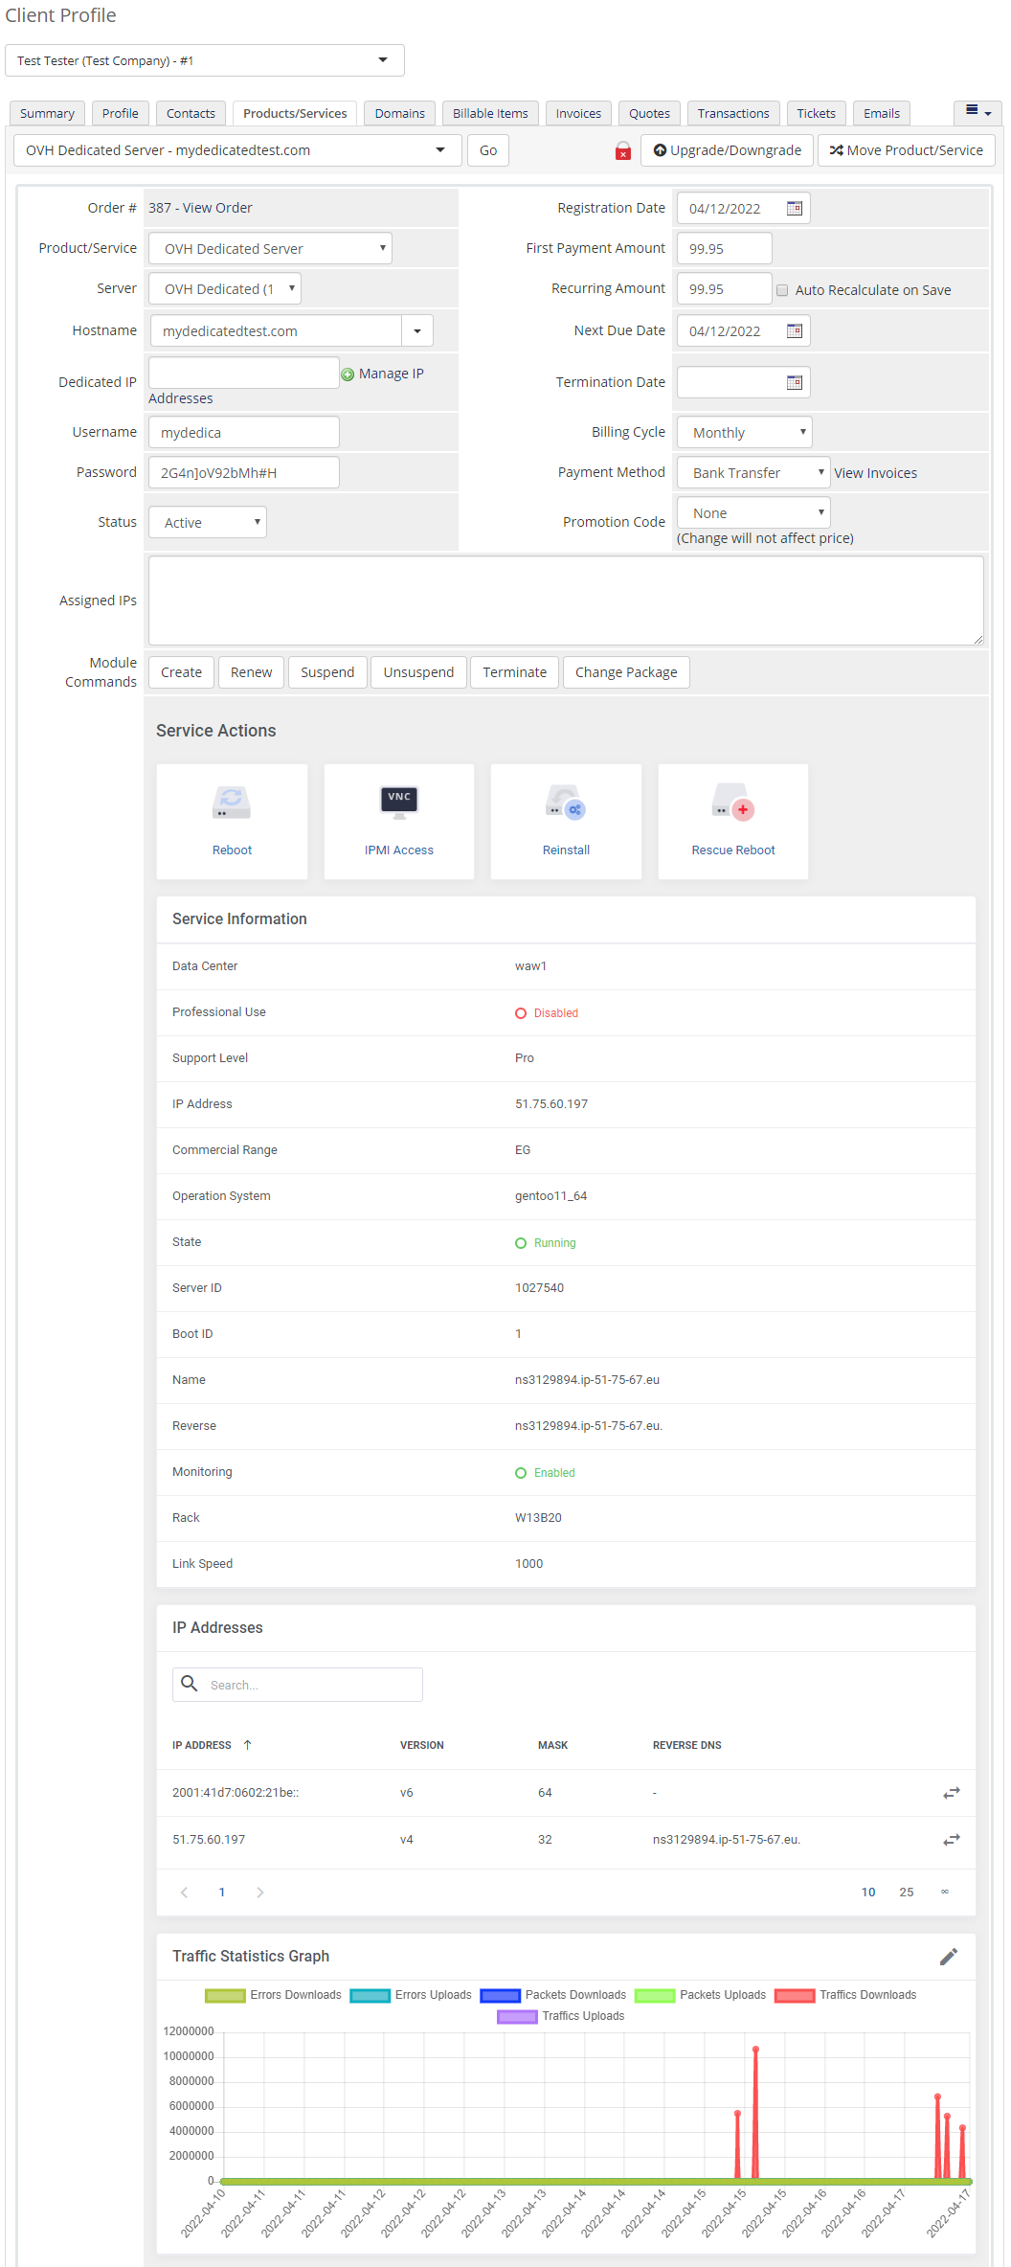This screenshot has width=1011, height=2267.
Task: Show all IP entries with infinity option
Action: (945, 1892)
